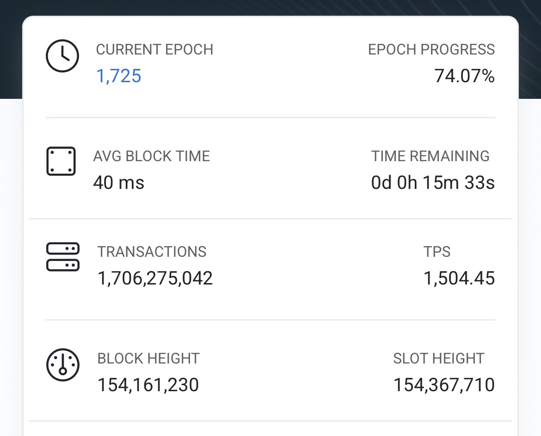Click the square block icon beside Avg Block Time
541x436 pixels.
coord(61,161)
